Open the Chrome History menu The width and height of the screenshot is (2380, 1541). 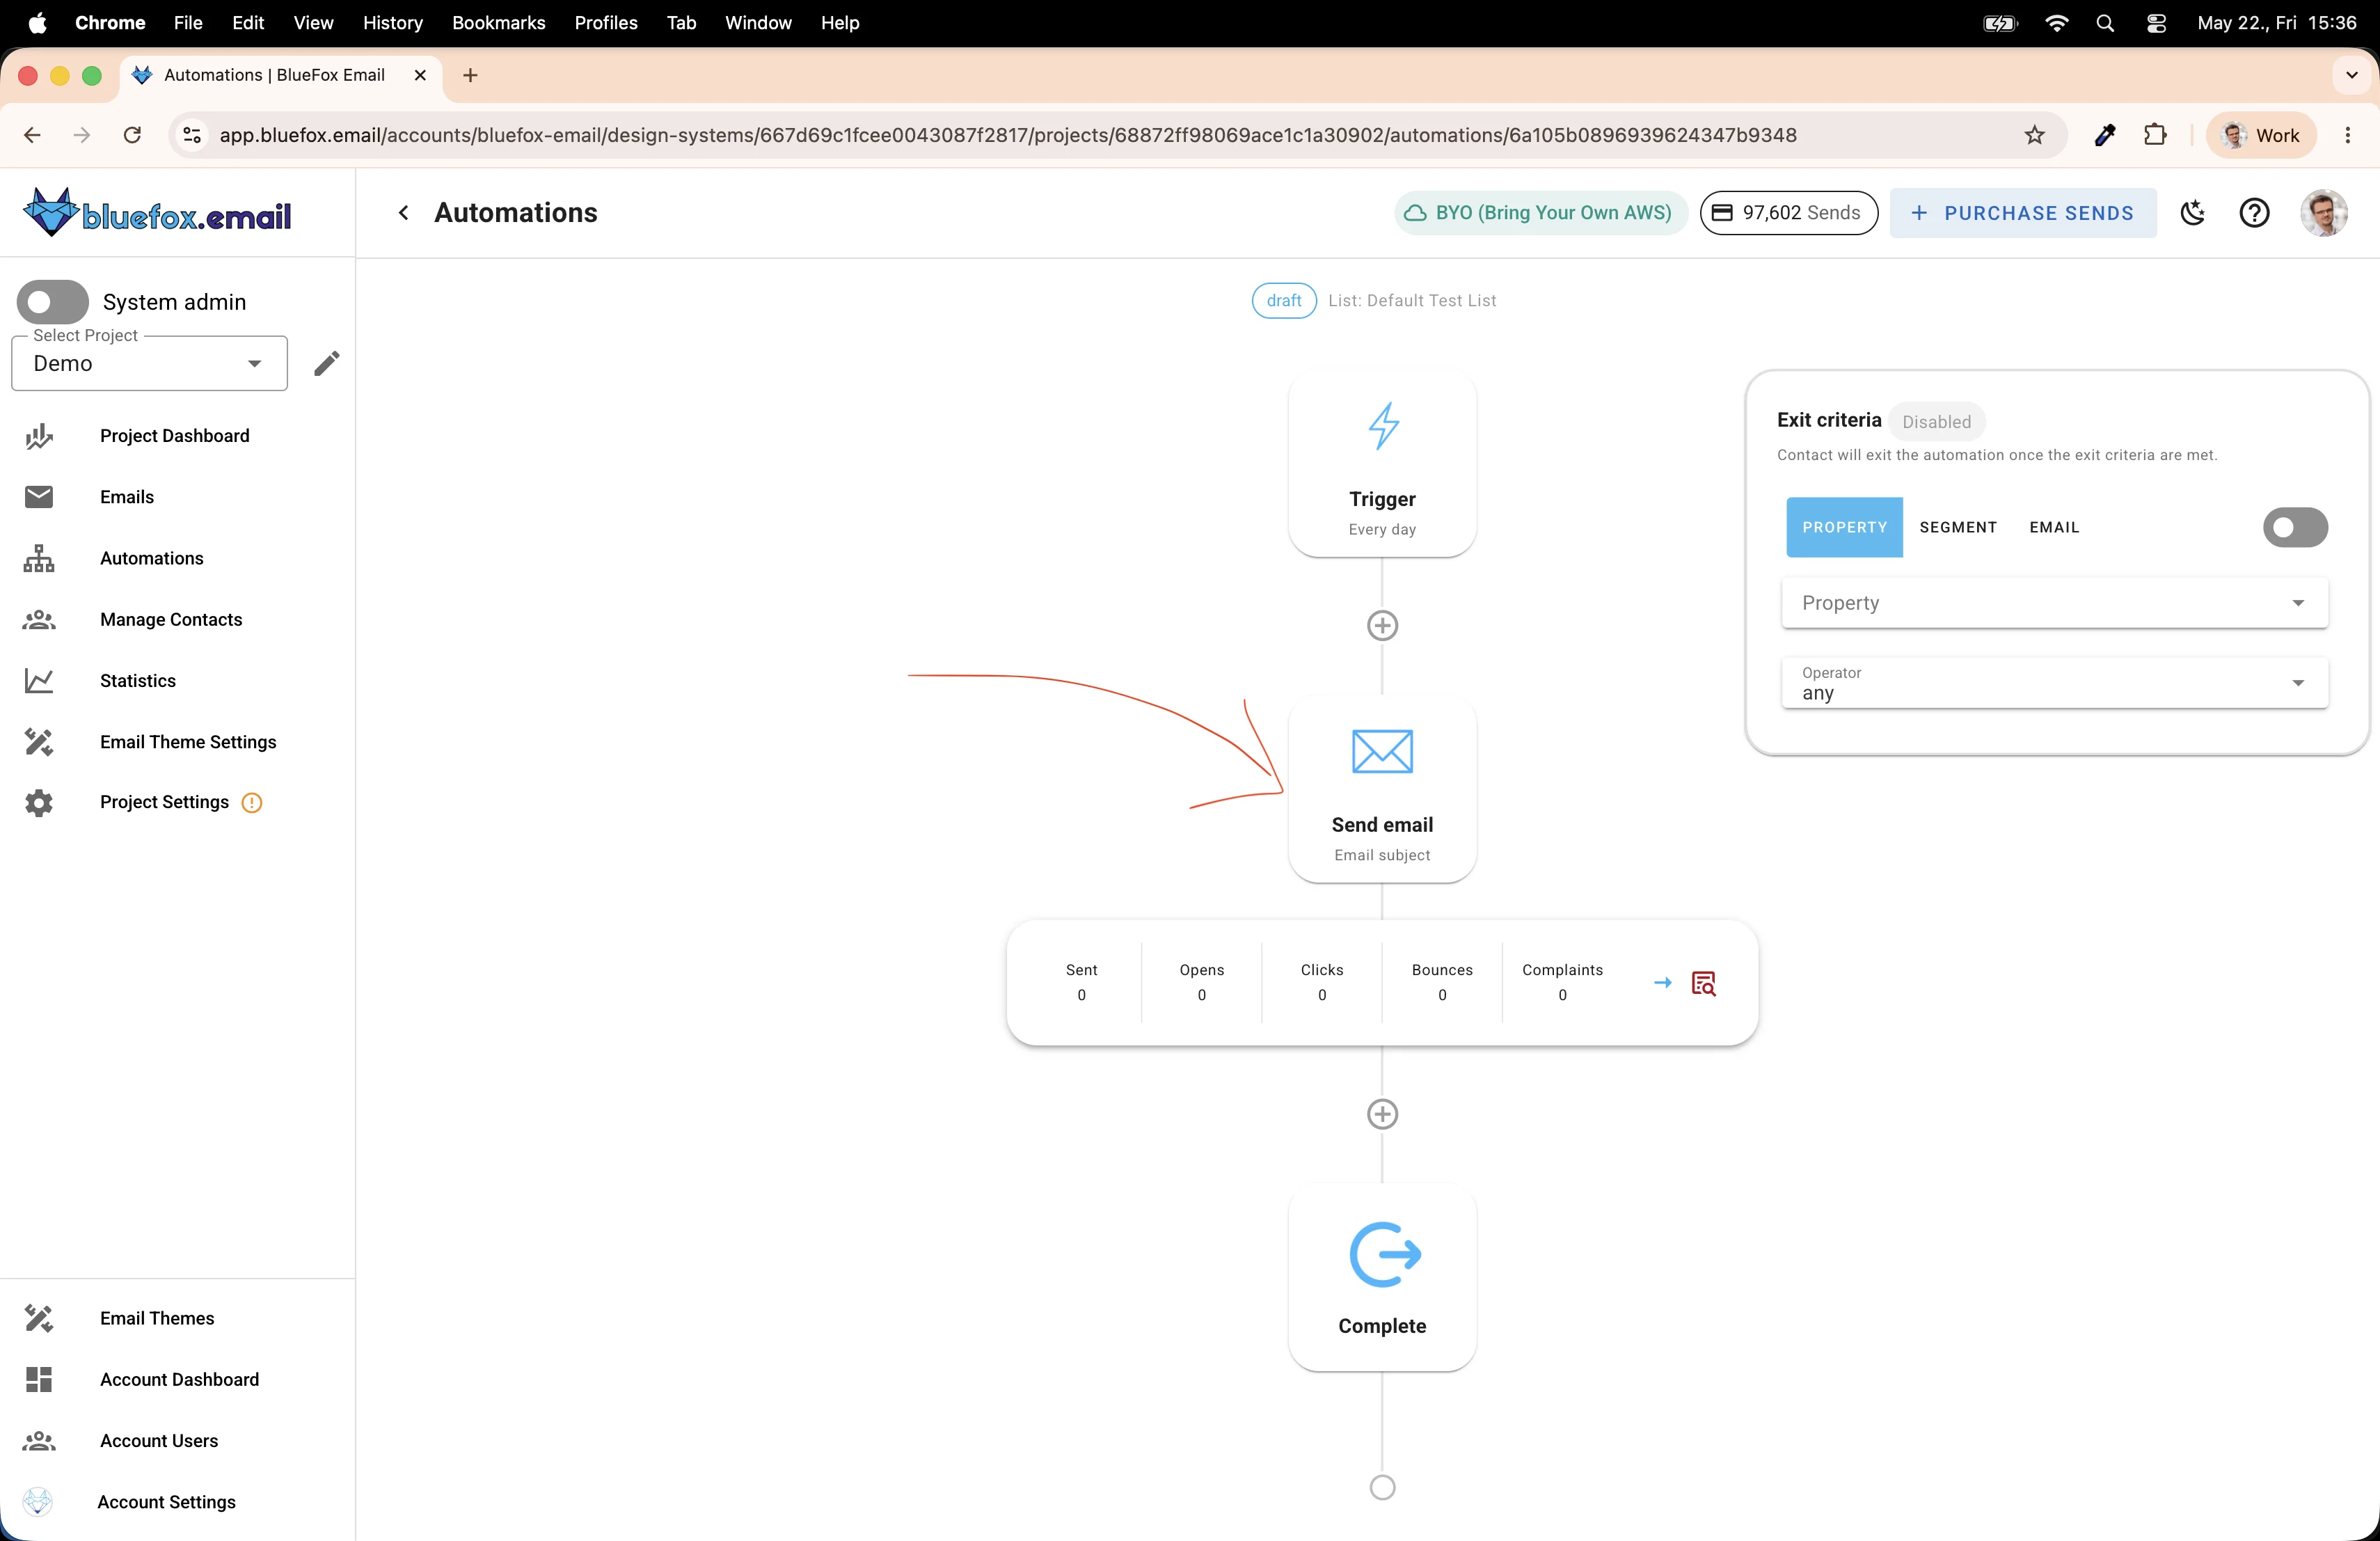(393, 22)
